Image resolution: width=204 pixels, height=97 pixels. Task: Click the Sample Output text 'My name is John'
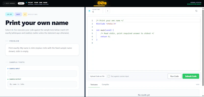(17, 84)
